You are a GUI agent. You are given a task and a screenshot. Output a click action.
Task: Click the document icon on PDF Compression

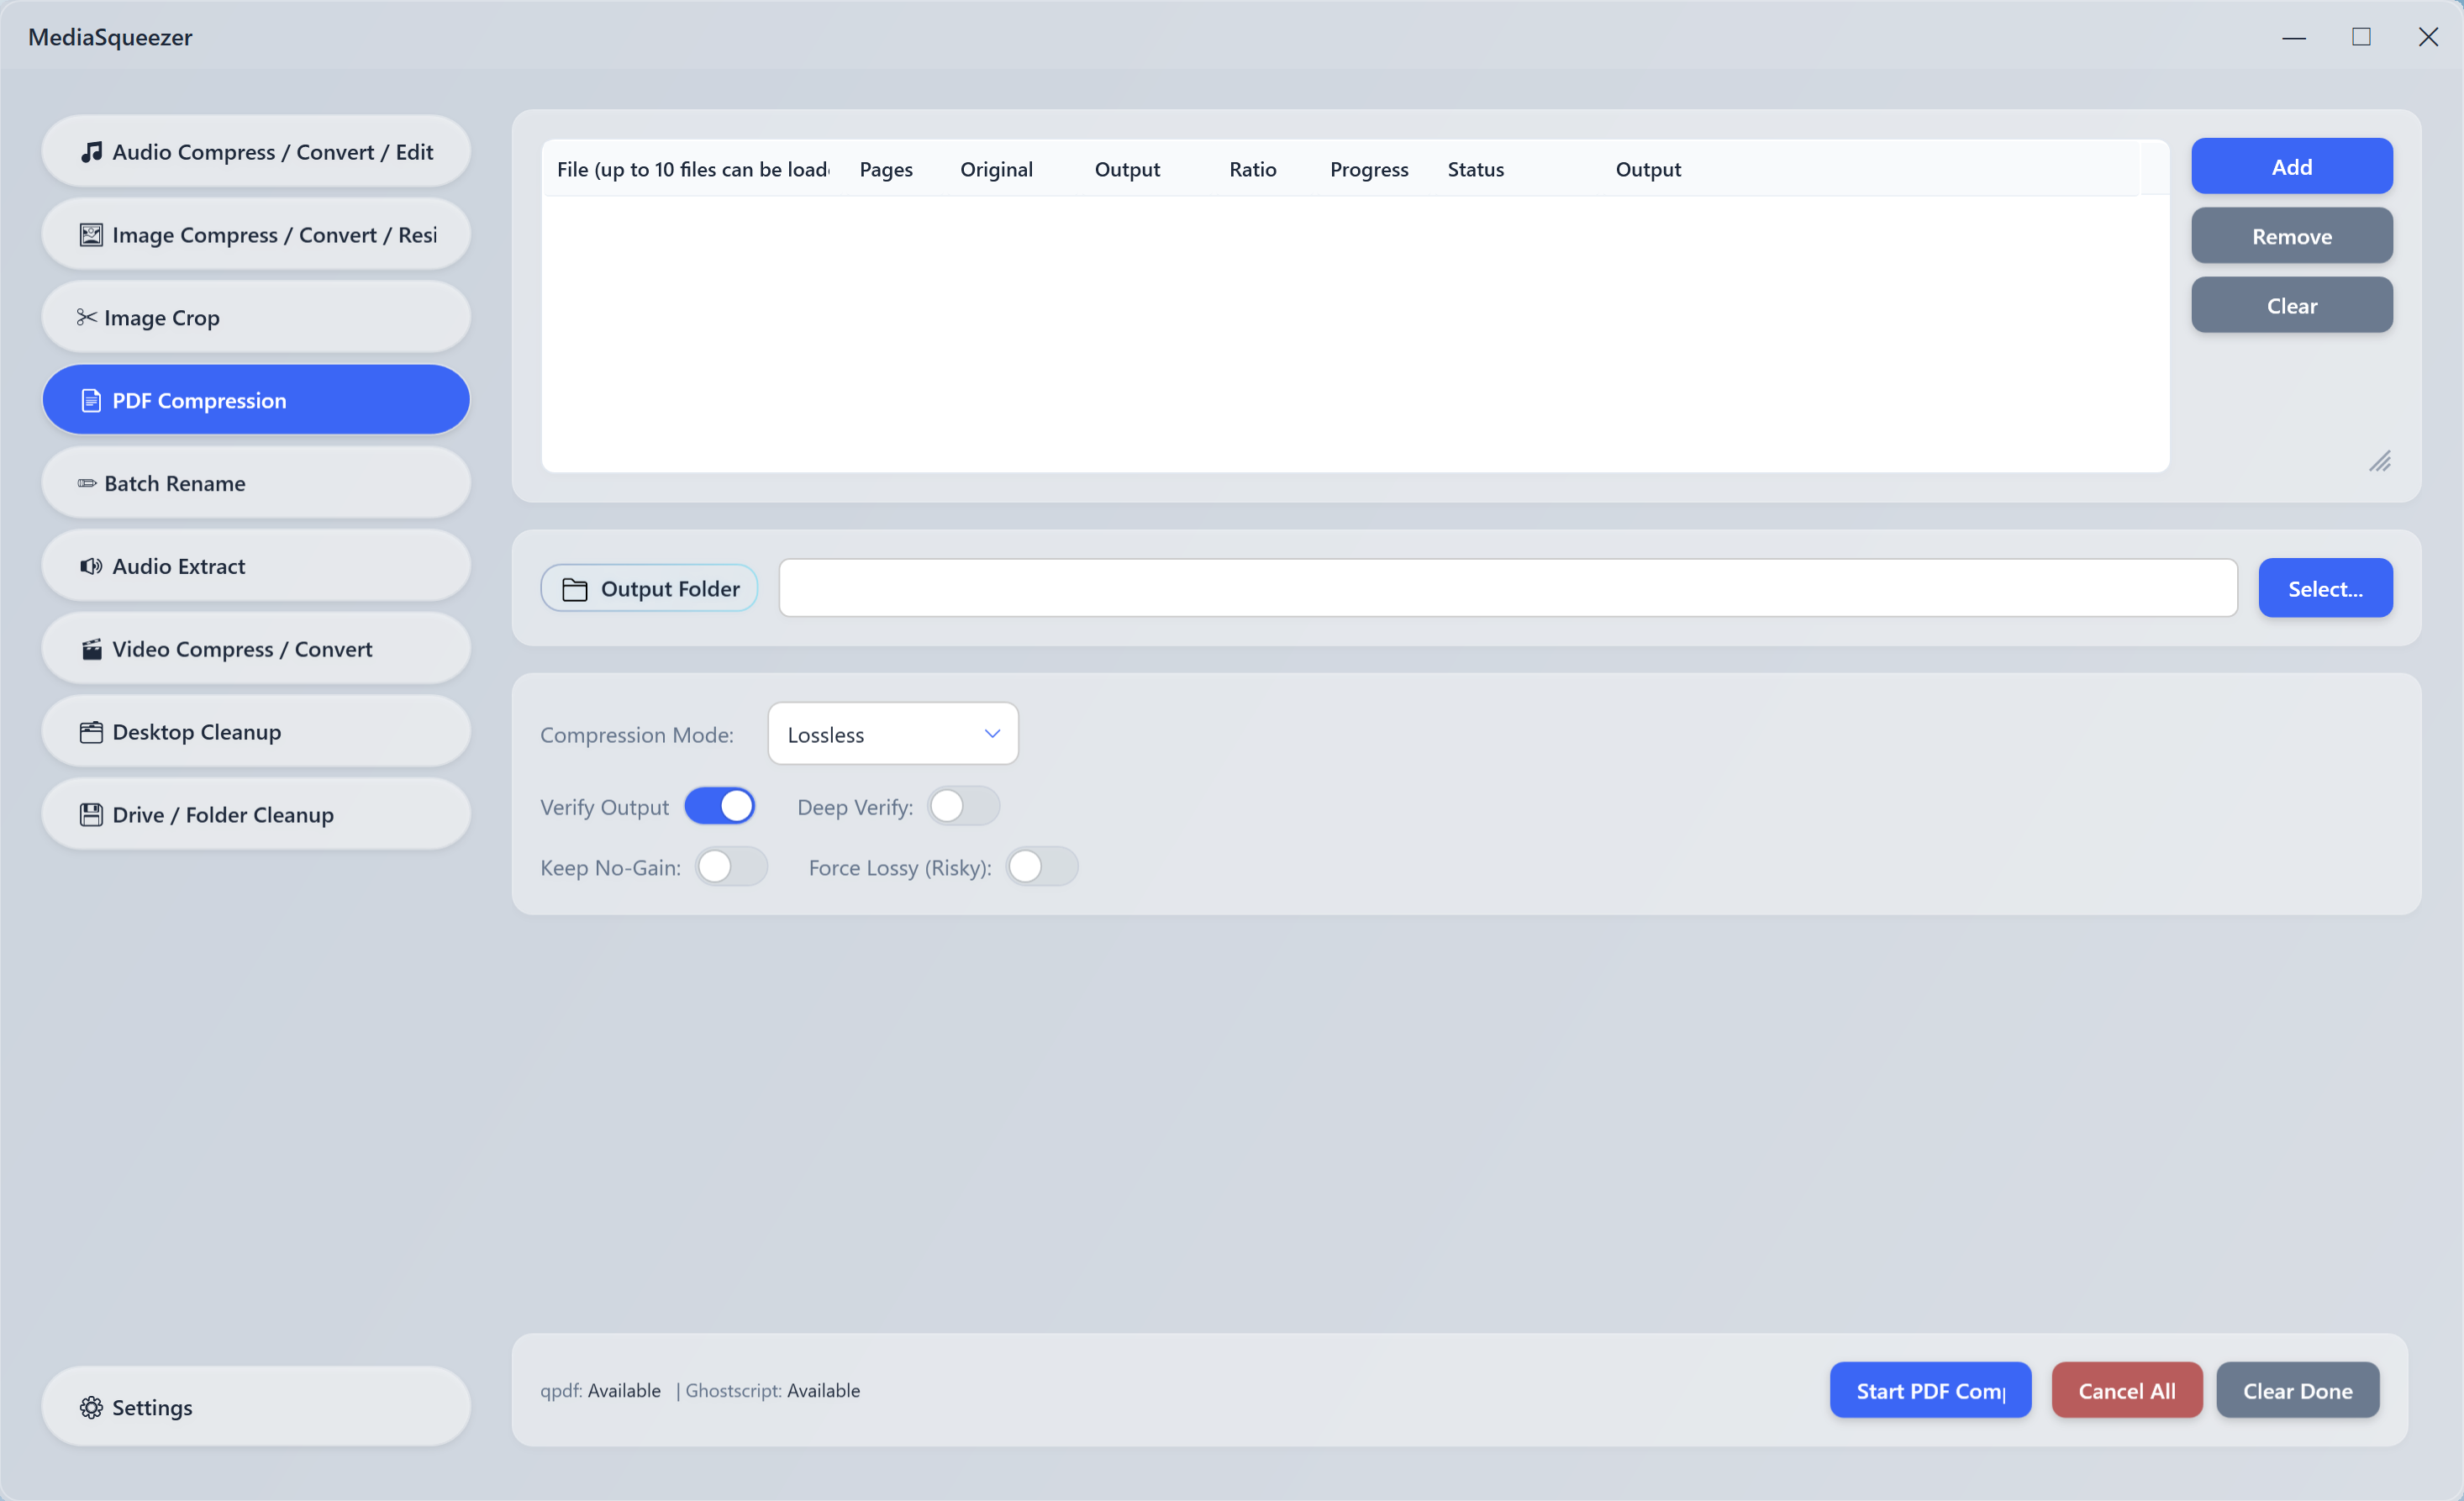(91, 399)
